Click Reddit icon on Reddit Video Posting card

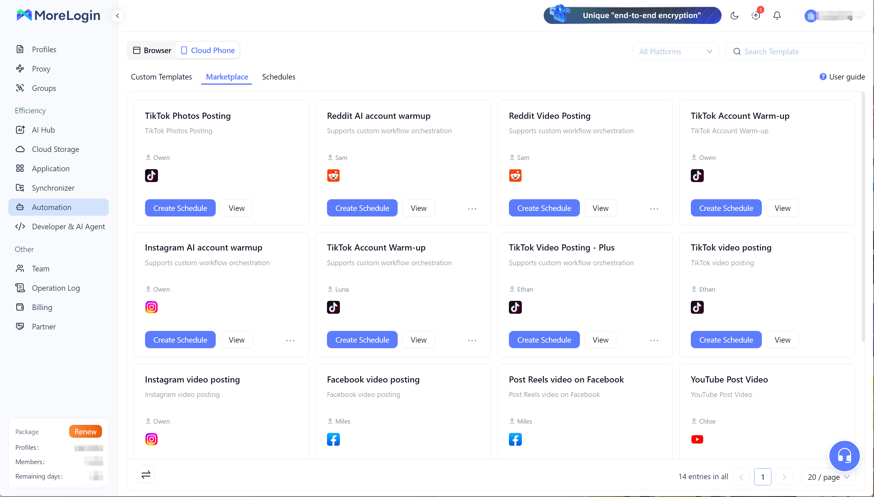515,176
